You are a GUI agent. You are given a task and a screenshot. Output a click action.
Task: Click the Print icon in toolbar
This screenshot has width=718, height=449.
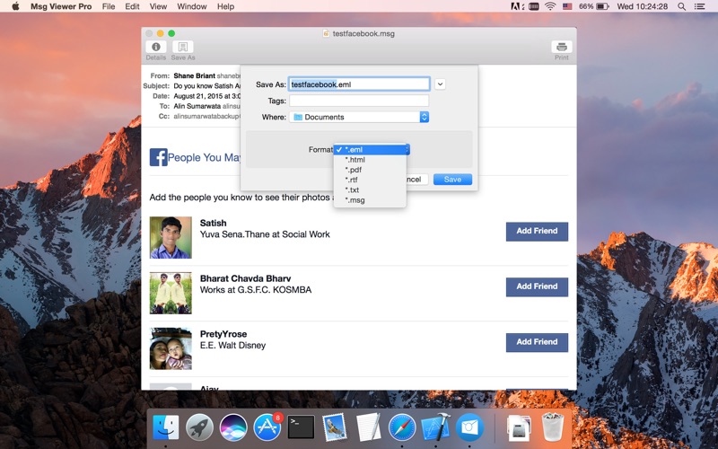561,48
